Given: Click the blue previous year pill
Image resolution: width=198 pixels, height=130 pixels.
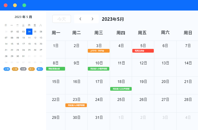Looking at the screenshot, I should 7,69.
